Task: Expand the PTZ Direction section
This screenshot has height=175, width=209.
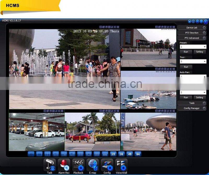Action: click(x=192, y=33)
